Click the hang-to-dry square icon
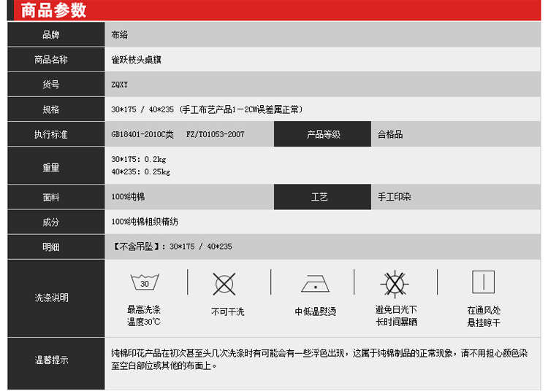This screenshot has width=548, height=391. (x=484, y=282)
